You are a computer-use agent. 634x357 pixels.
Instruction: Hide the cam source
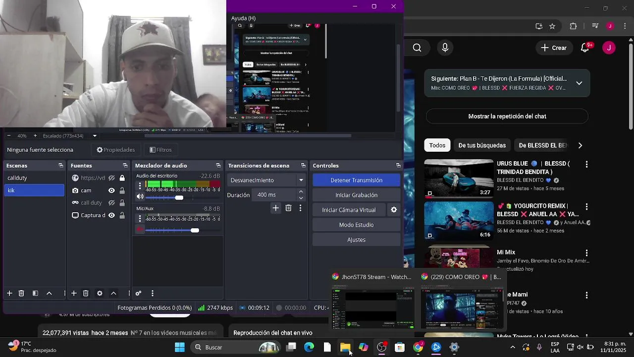coord(112,190)
